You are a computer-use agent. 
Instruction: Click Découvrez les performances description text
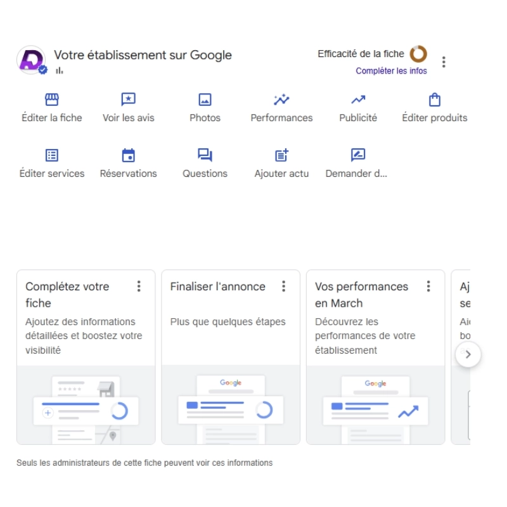(365, 336)
